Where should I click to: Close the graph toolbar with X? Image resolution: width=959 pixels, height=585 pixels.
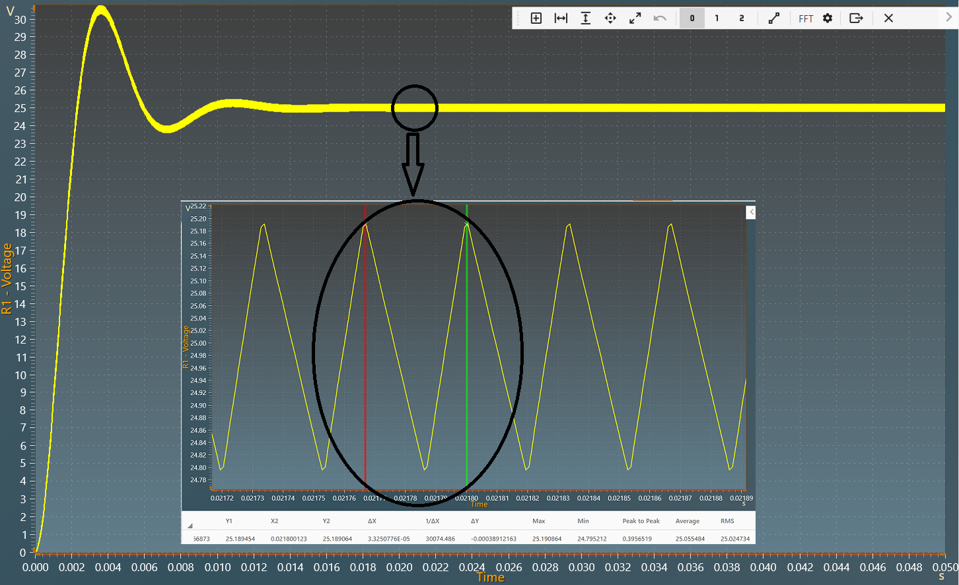[888, 18]
